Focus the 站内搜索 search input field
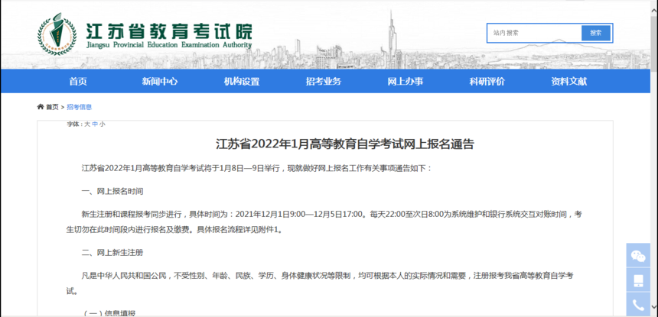Viewport: 658px width, 317px height. click(x=534, y=33)
